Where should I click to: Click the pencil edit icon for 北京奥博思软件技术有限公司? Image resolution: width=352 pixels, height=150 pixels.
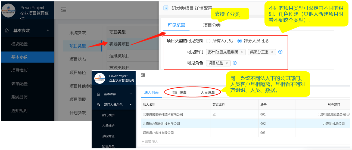214,114
